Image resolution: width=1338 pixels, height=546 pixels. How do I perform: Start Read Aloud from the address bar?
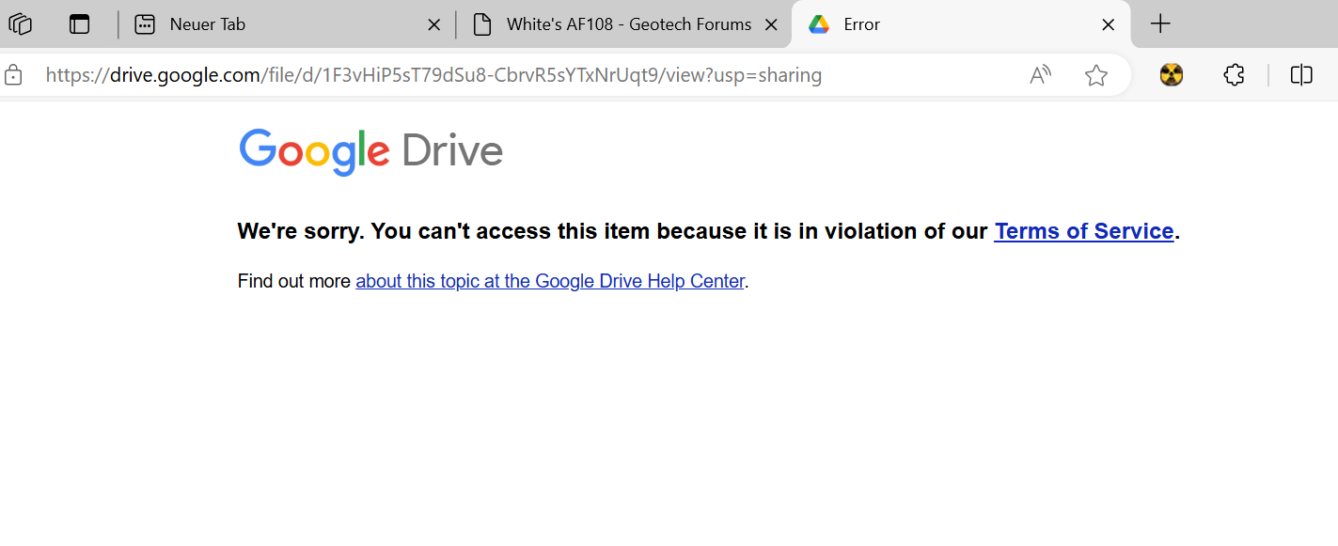pyautogui.click(x=1041, y=75)
